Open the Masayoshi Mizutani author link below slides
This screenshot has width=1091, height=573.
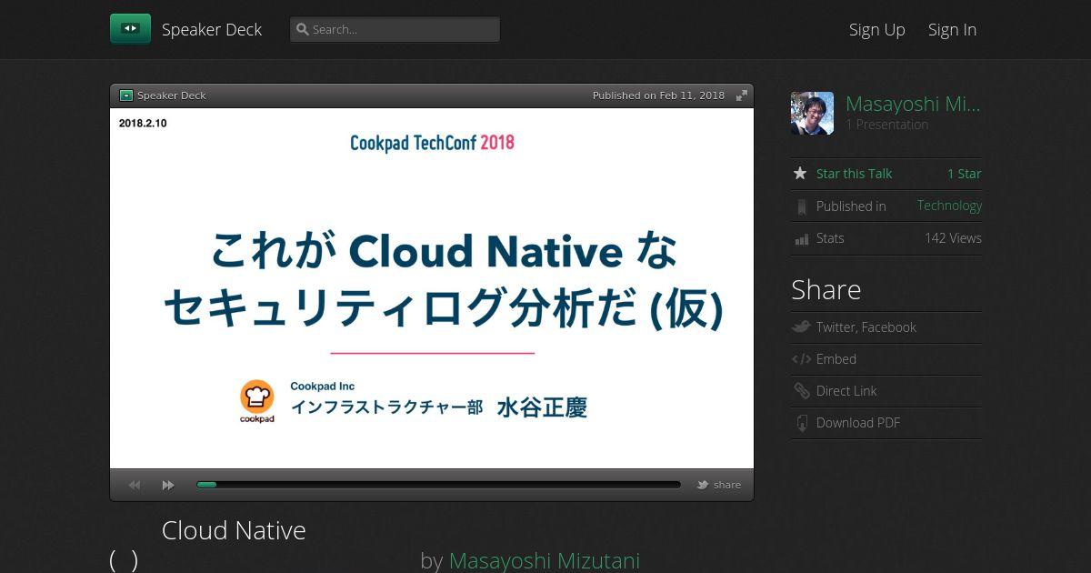tap(544, 561)
